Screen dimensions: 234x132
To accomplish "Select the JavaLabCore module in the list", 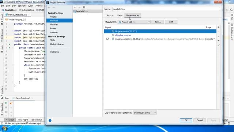I will point(88,11).
